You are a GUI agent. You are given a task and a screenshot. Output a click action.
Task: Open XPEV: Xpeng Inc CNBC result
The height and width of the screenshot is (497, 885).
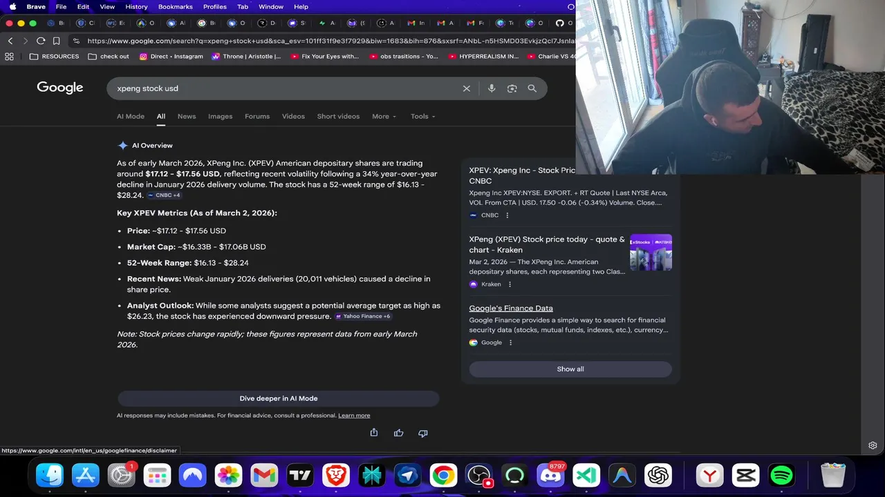pos(523,175)
